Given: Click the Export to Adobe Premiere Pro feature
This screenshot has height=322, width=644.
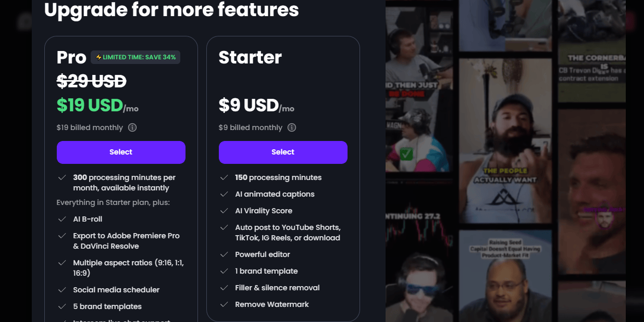Looking at the screenshot, I should pos(126,241).
